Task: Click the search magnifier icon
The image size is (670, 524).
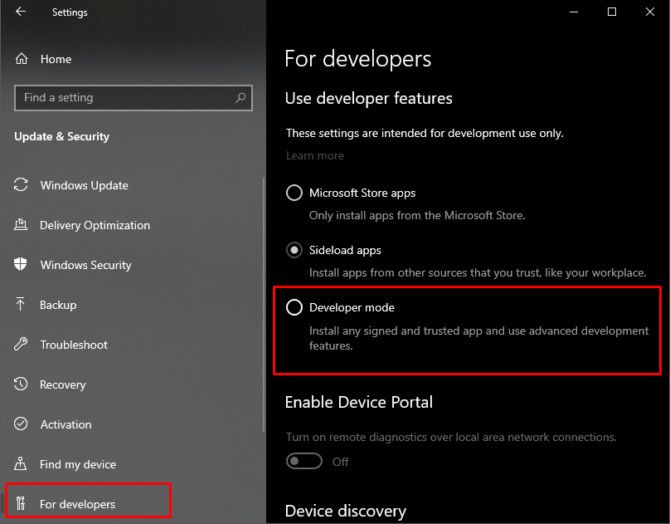Action: click(x=240, y=97)
